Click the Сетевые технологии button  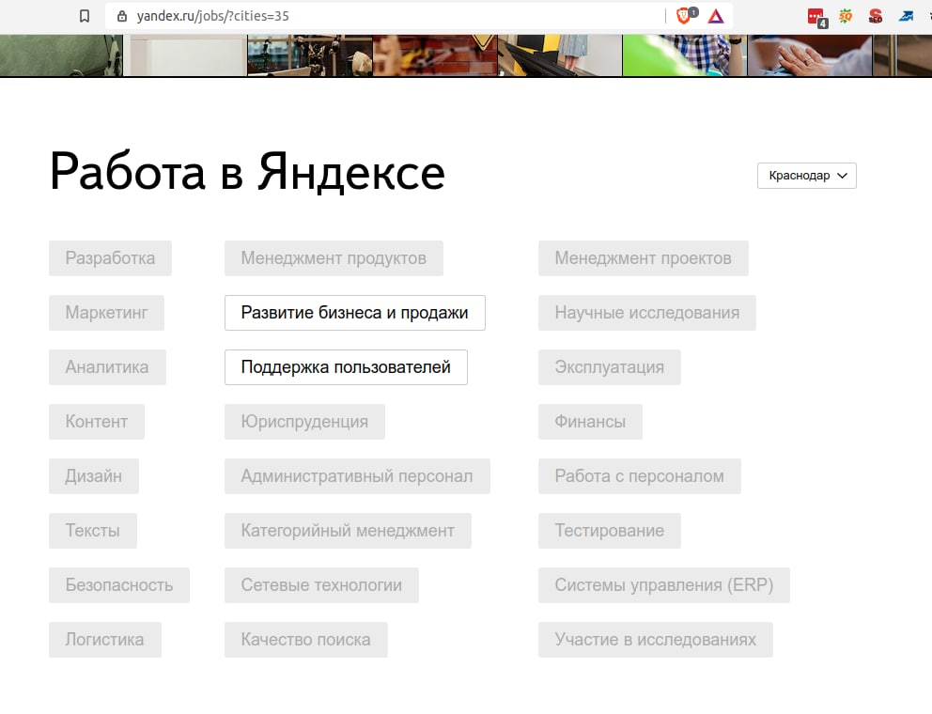(321, 585)
